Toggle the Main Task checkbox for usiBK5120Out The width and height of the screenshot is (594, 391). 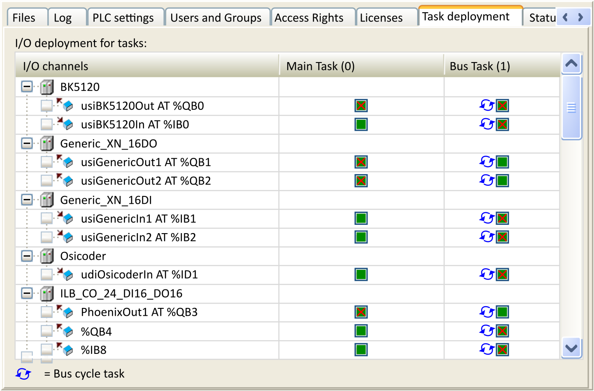(x=360, y=105)
